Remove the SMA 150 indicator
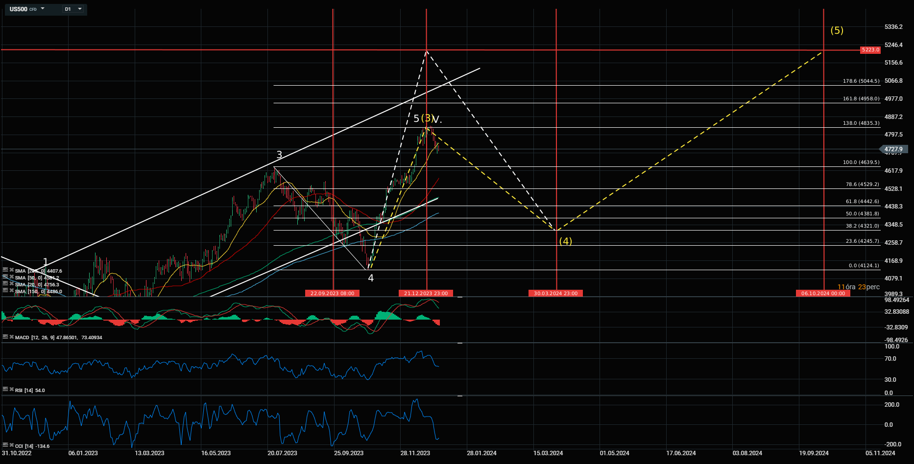914x464 pixels. coord(11,291)
